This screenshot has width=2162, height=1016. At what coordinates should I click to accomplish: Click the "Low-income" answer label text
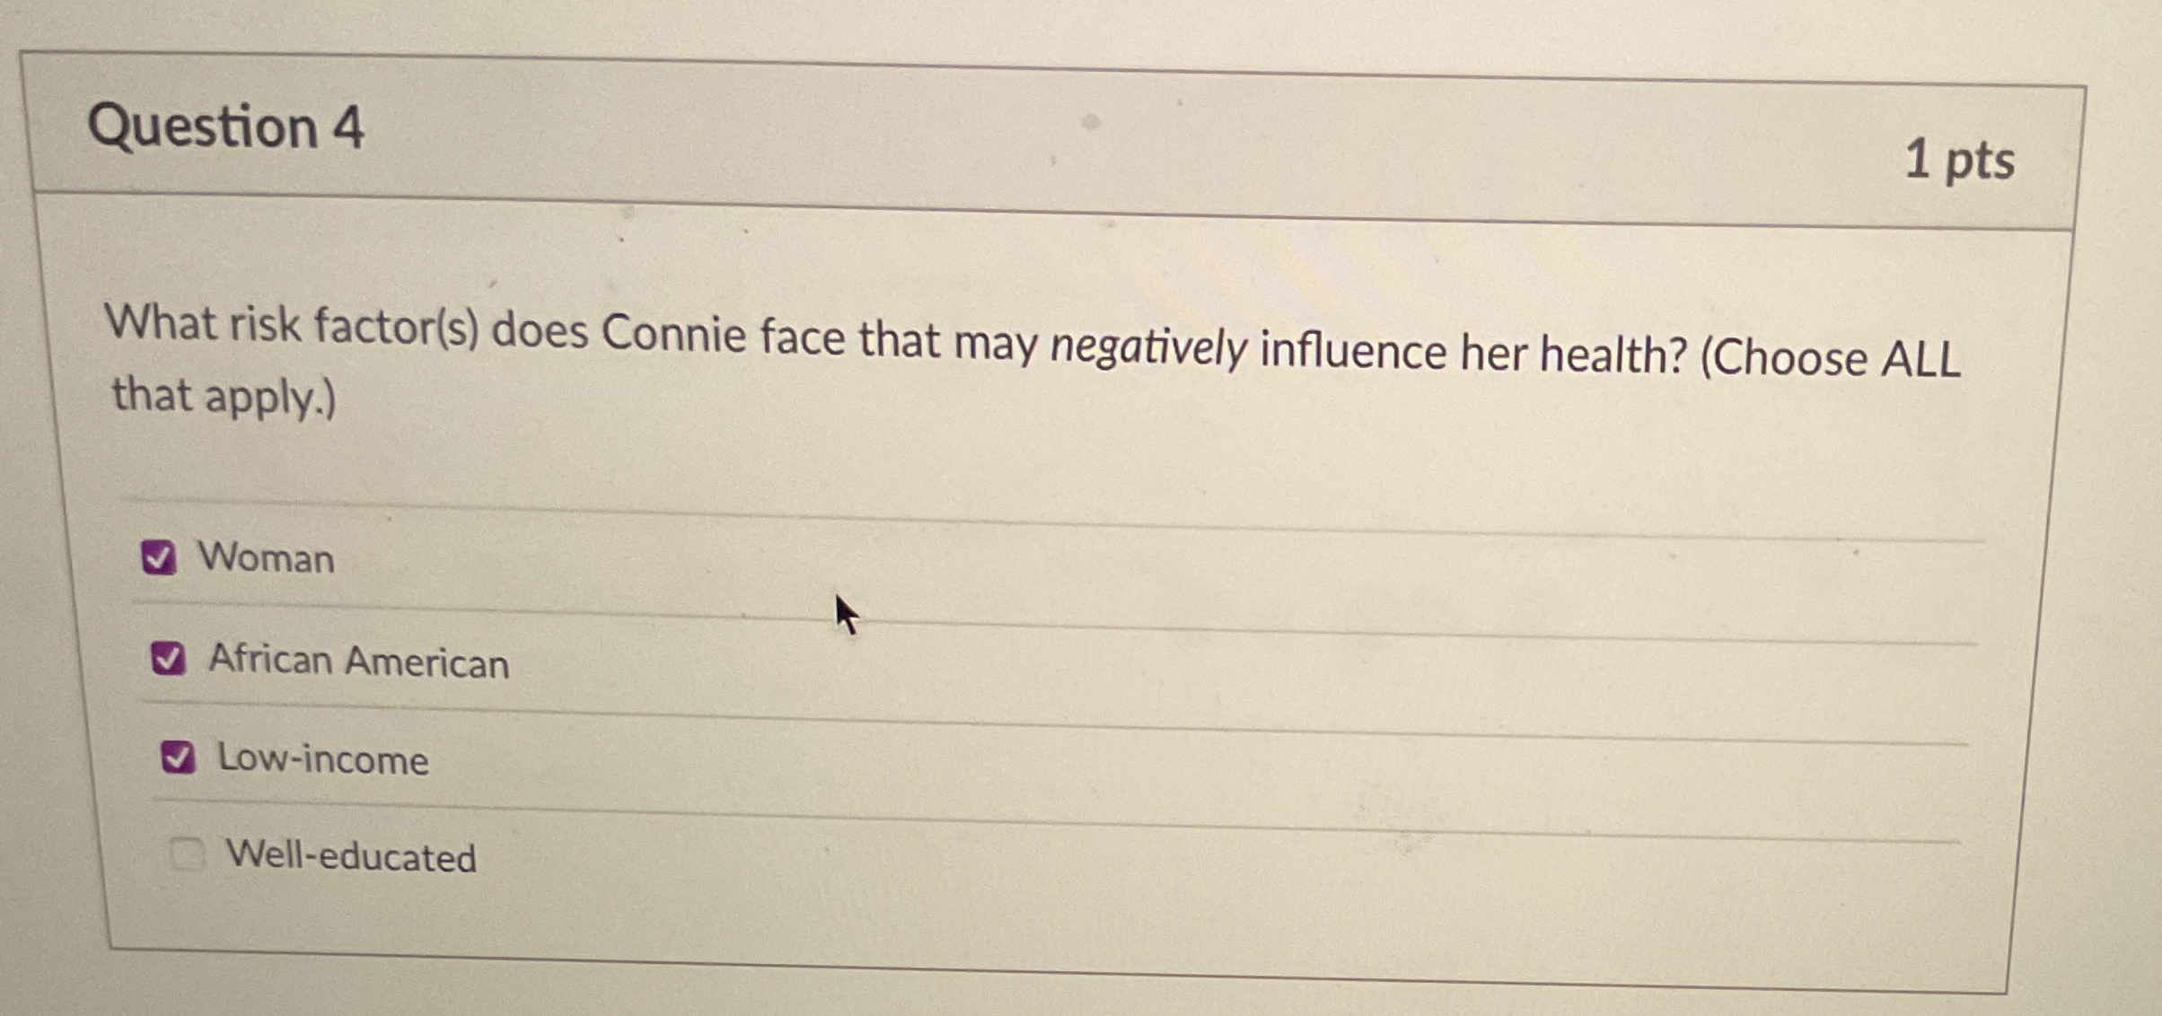[x=324, y=759]
